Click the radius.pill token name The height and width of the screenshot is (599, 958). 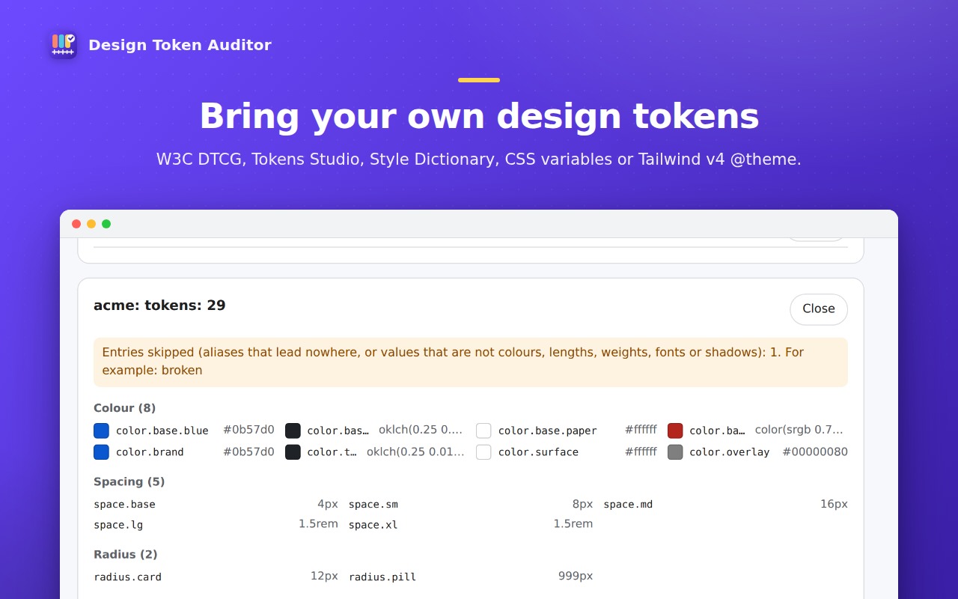(x=382, y=577)
